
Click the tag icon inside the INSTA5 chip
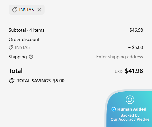point(15,10)
